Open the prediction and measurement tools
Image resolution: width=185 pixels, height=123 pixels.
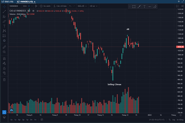coord(4,36)
